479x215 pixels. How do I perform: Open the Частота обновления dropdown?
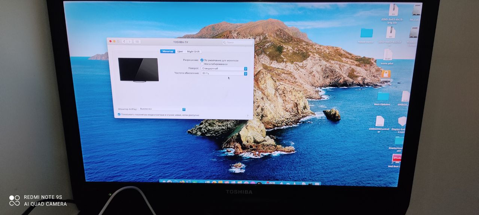coord(224,74)
